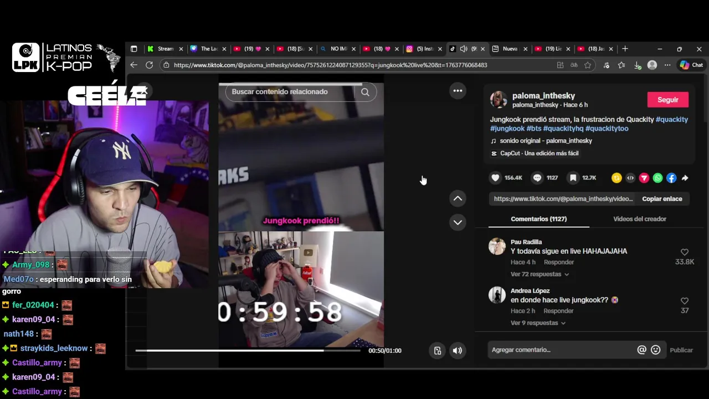This screenshot has height=399, width=709.
Task: Toggle the auto-scroll icon beside volume
Action: [x=438, y=350]
